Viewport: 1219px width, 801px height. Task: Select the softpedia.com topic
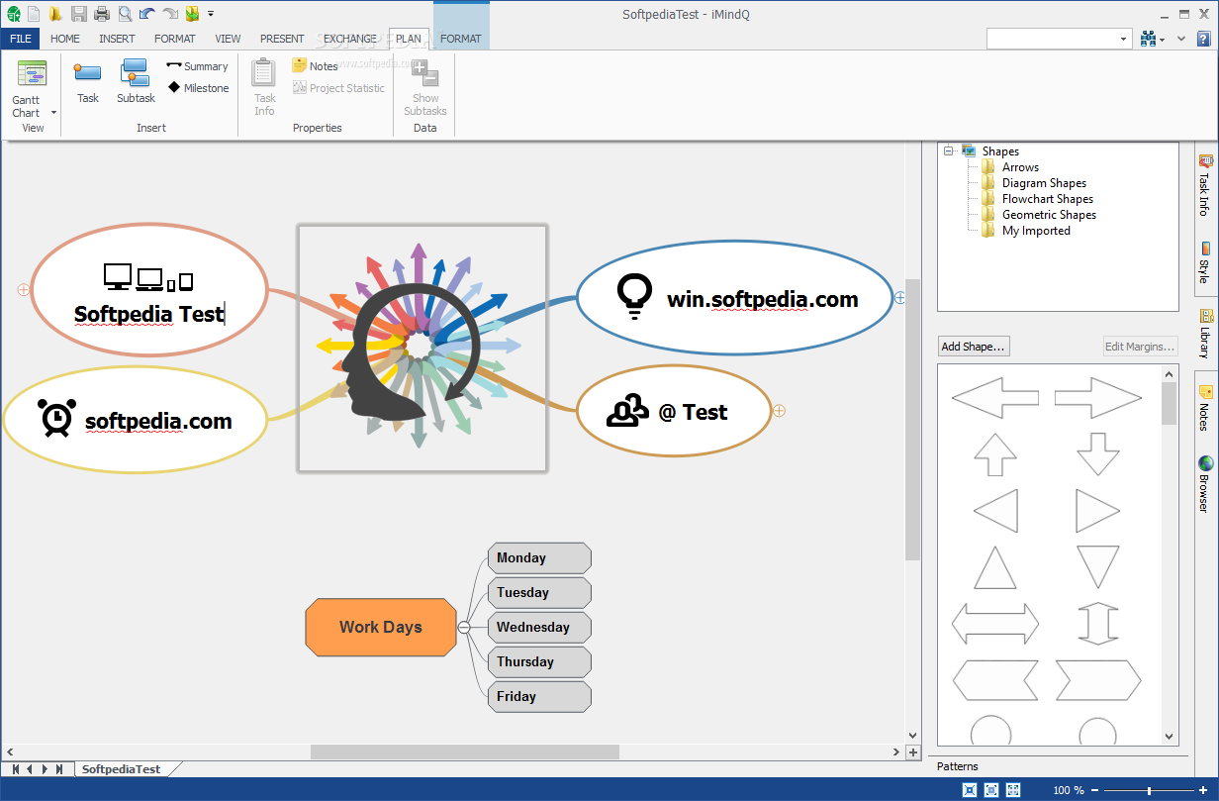coord(136,421)
